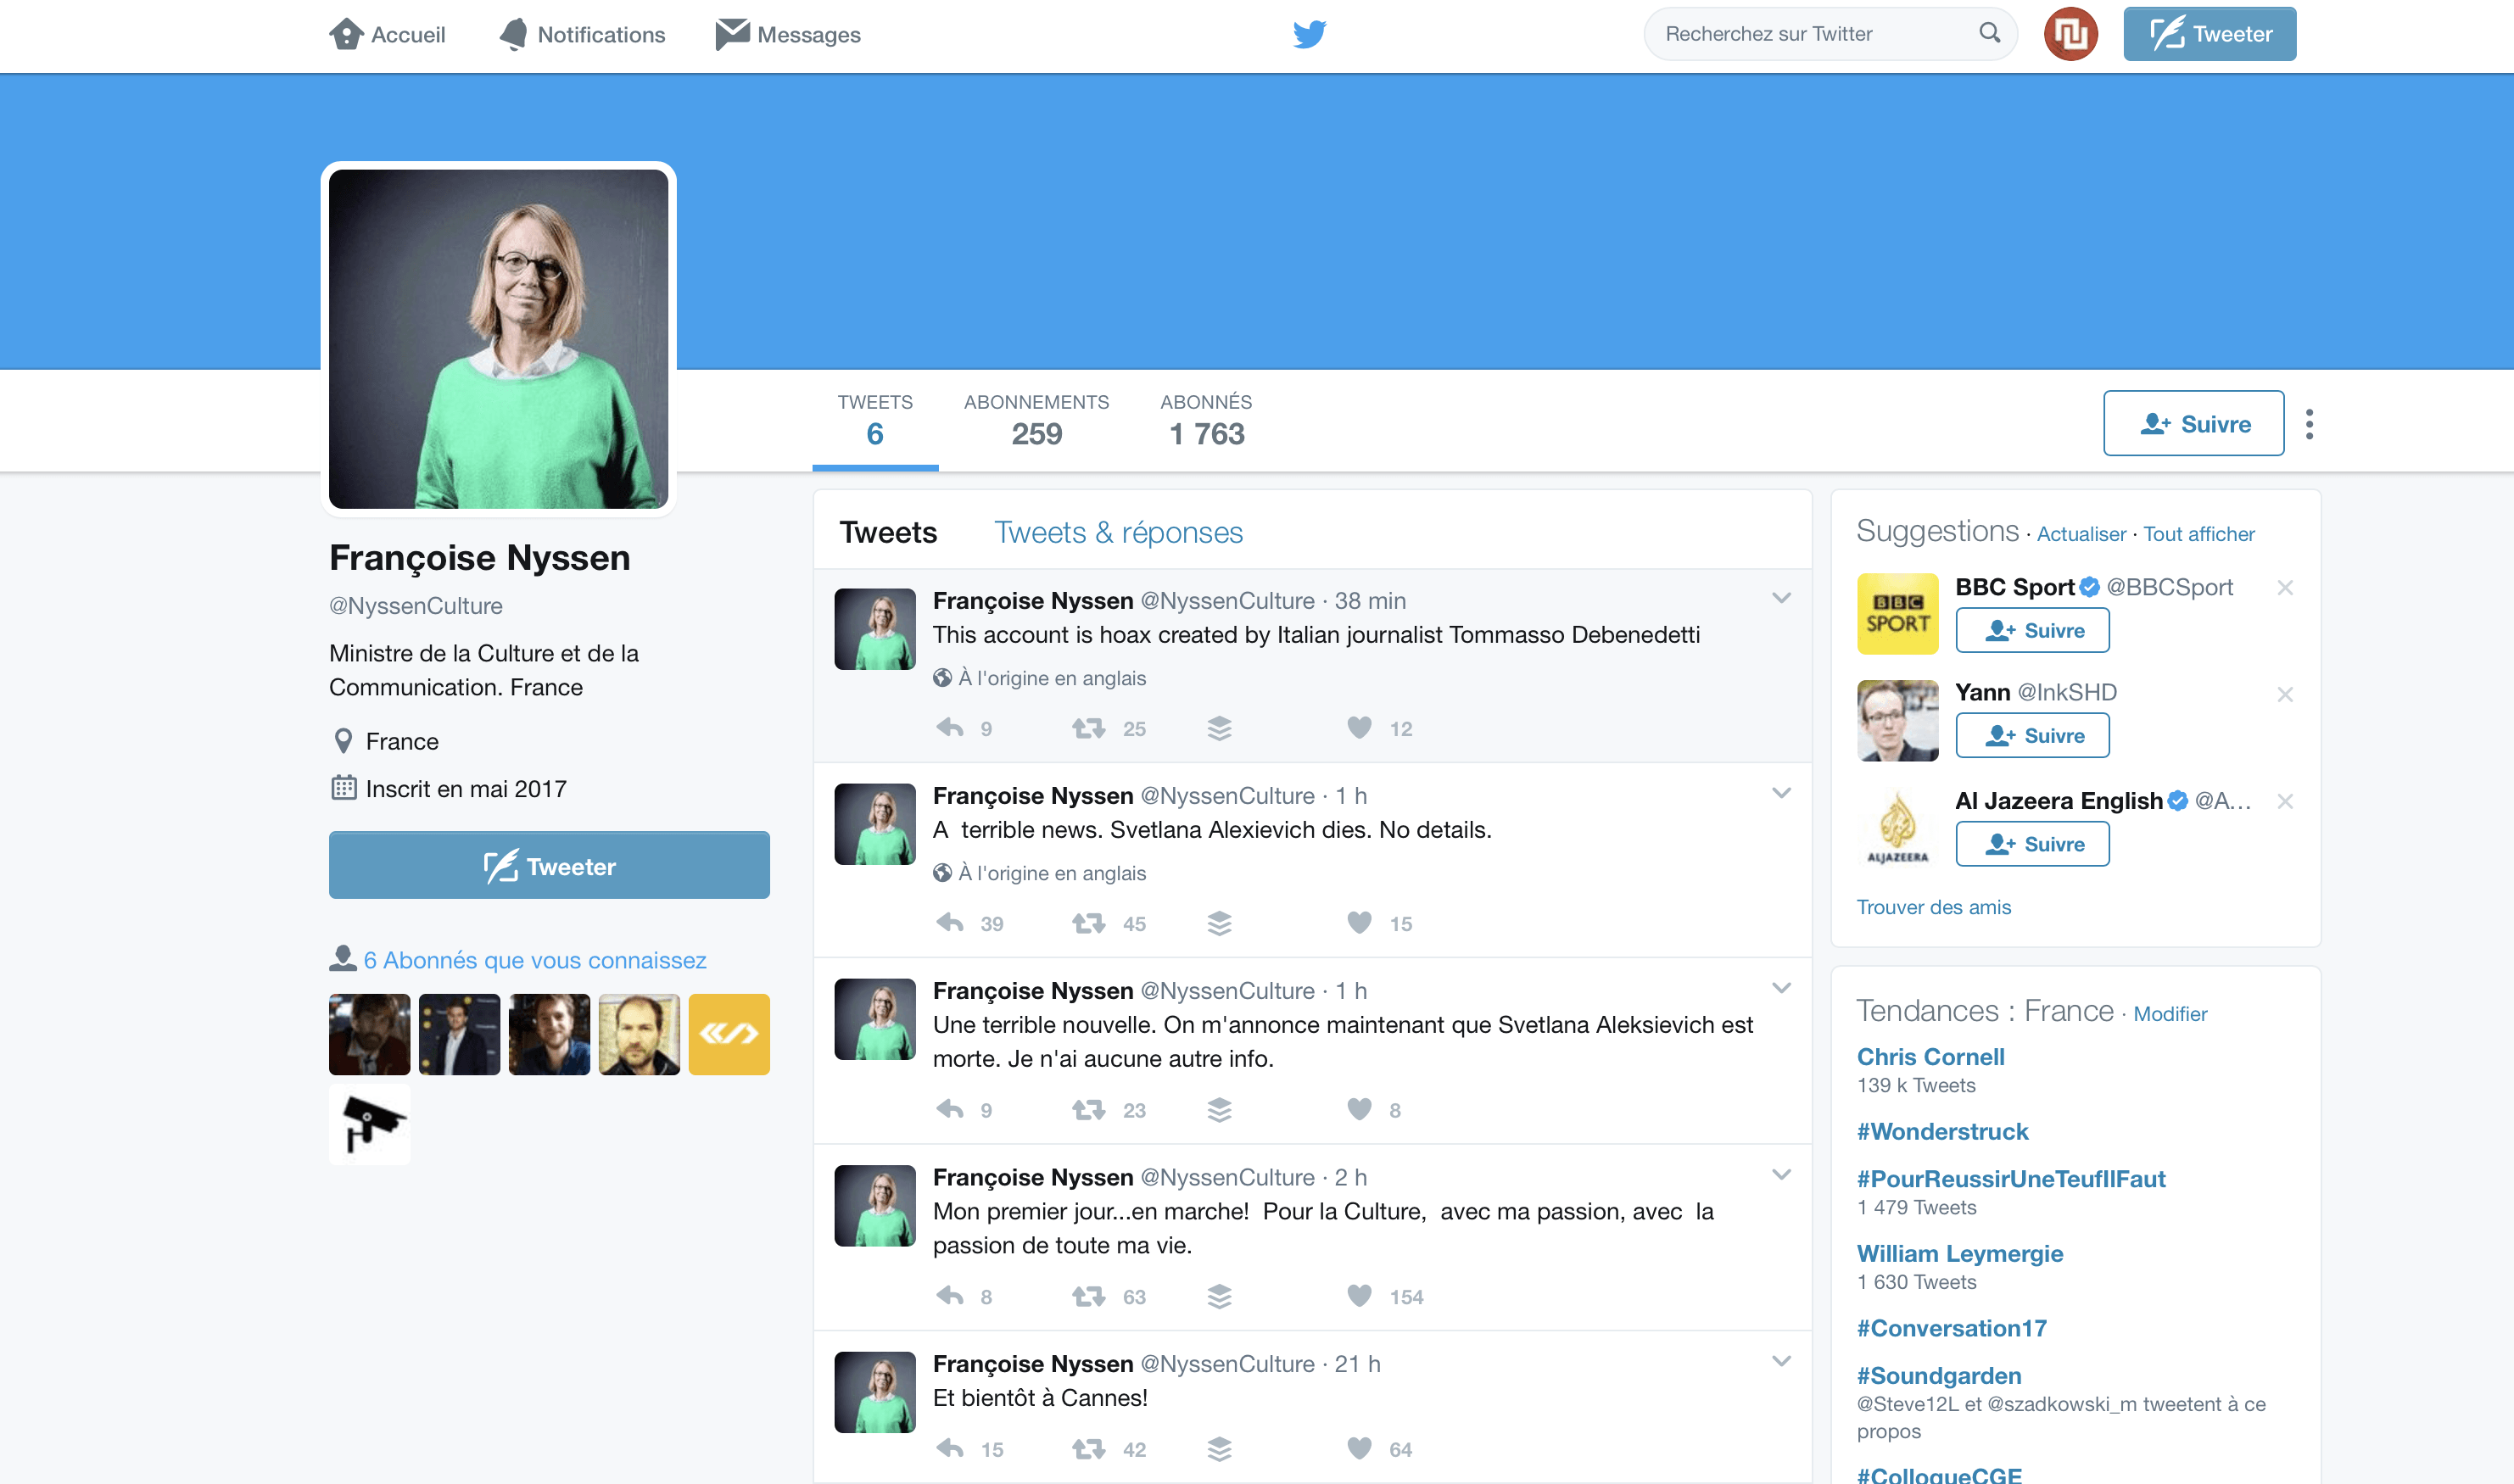This screenshot has width=2514, height=1484.
Task: Focus the 'Recherchez sur Twitter' search field
Action: (1830, 34)
